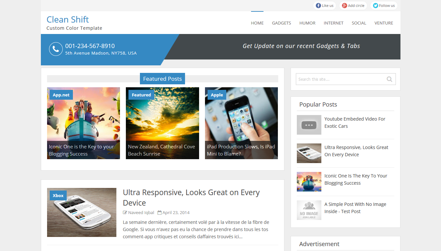Open the Apple category label
The image size is (441, 251).
(217, 95)
